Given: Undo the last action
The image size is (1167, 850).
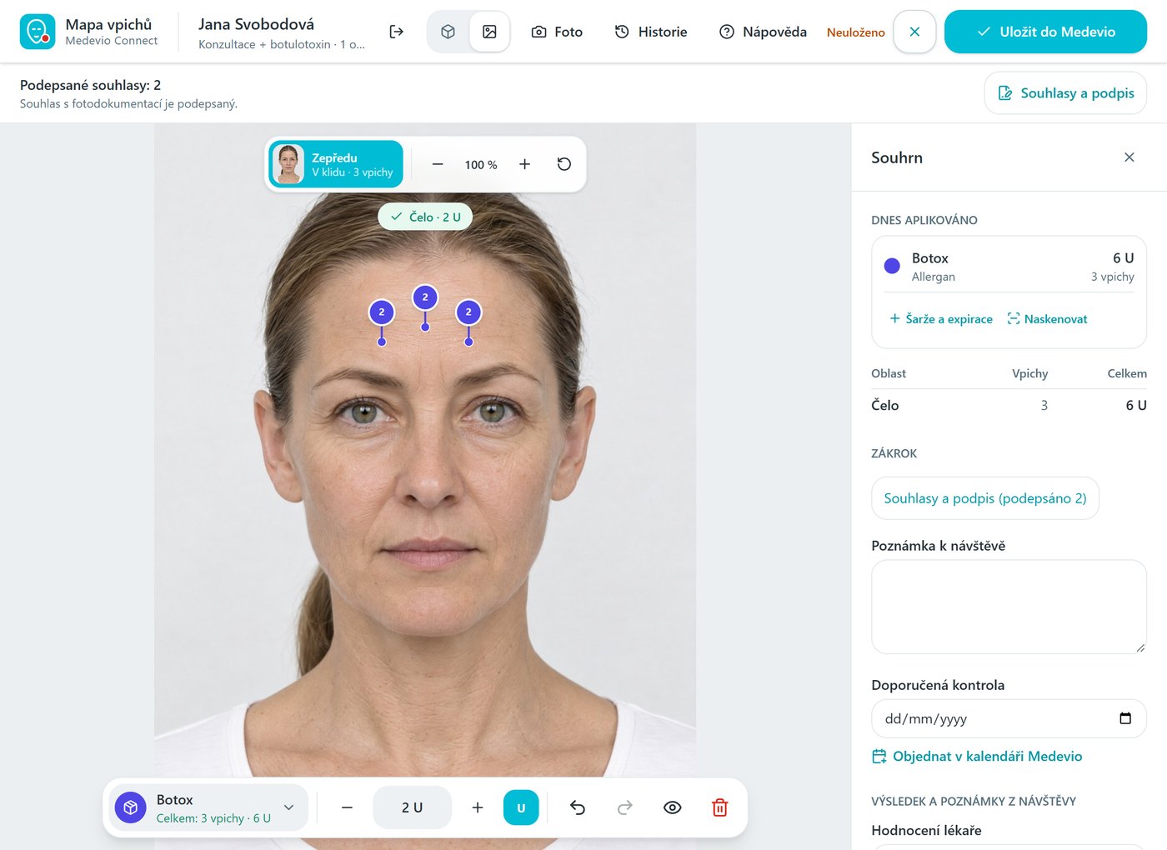Looking at the screenshot, I should (578, 807).
